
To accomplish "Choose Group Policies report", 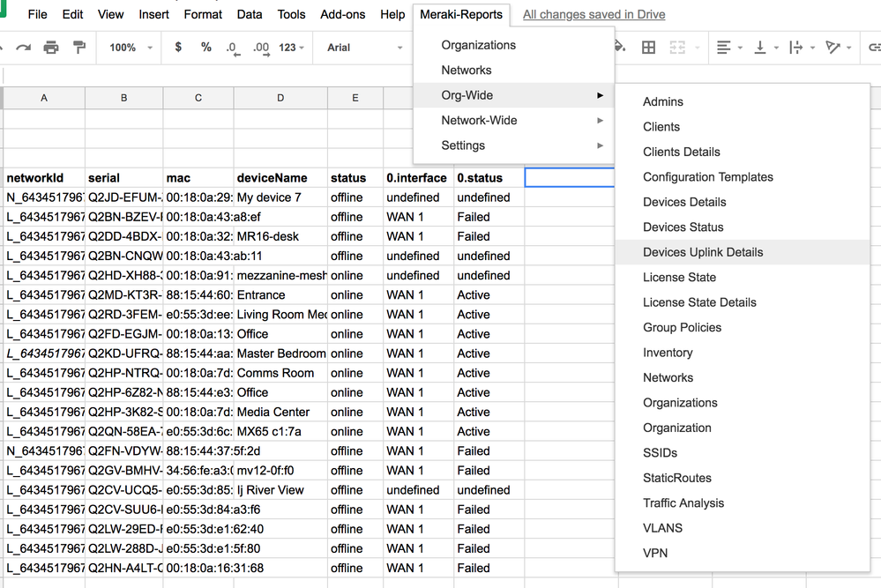I will coord(743,327).
